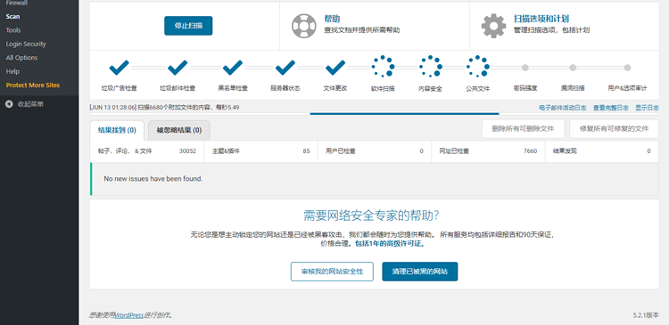Click the gear icon for scan options

click(493, 26)
